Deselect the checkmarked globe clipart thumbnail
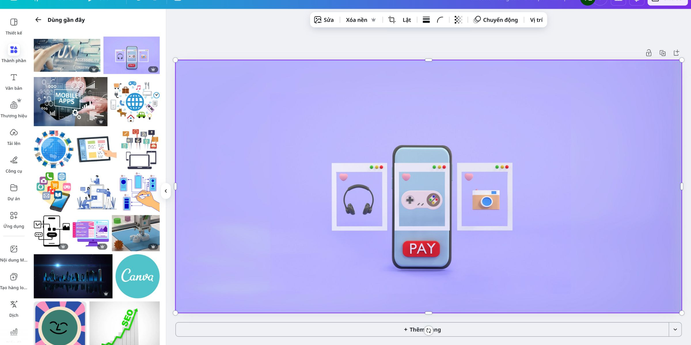691x345 pixels. point(156,95)
